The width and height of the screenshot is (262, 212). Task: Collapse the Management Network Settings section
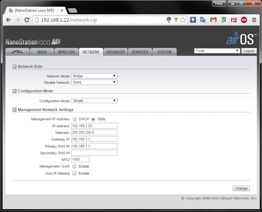[x=14, y=110]
